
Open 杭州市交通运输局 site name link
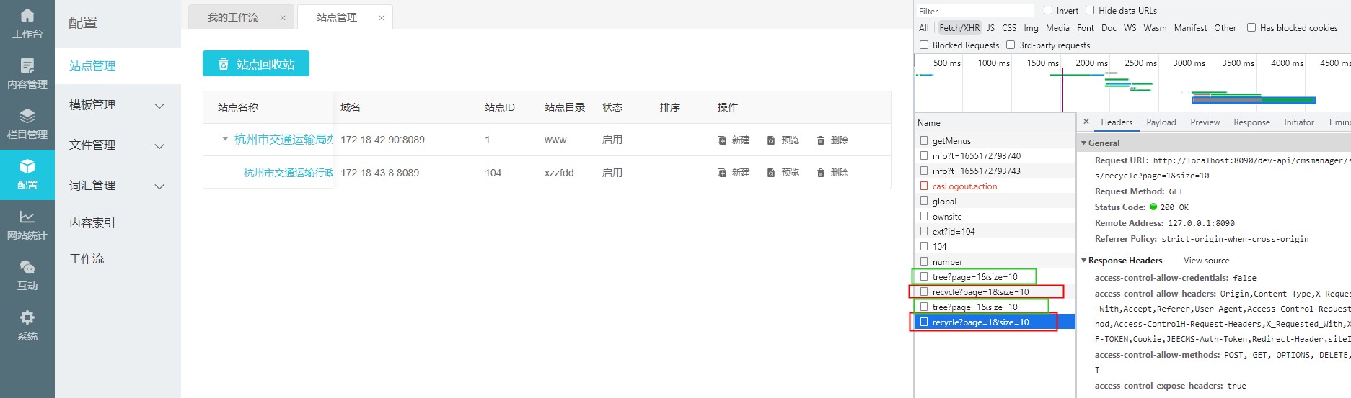pos(283,140)
